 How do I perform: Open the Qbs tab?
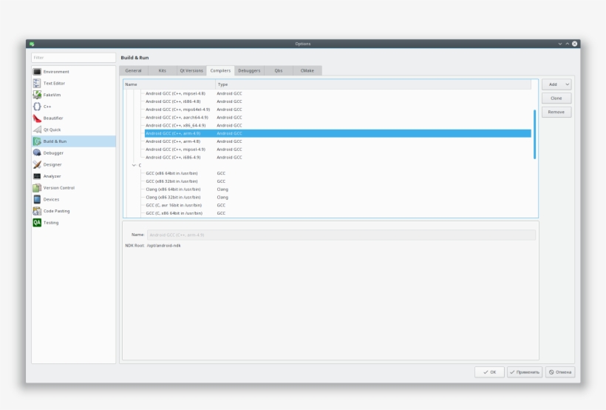pyautogui.click(x=279, y=70)
